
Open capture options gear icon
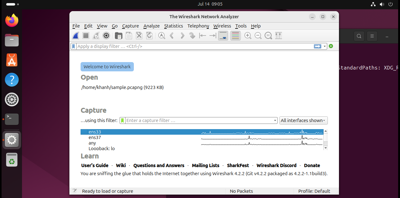point(106,36)
